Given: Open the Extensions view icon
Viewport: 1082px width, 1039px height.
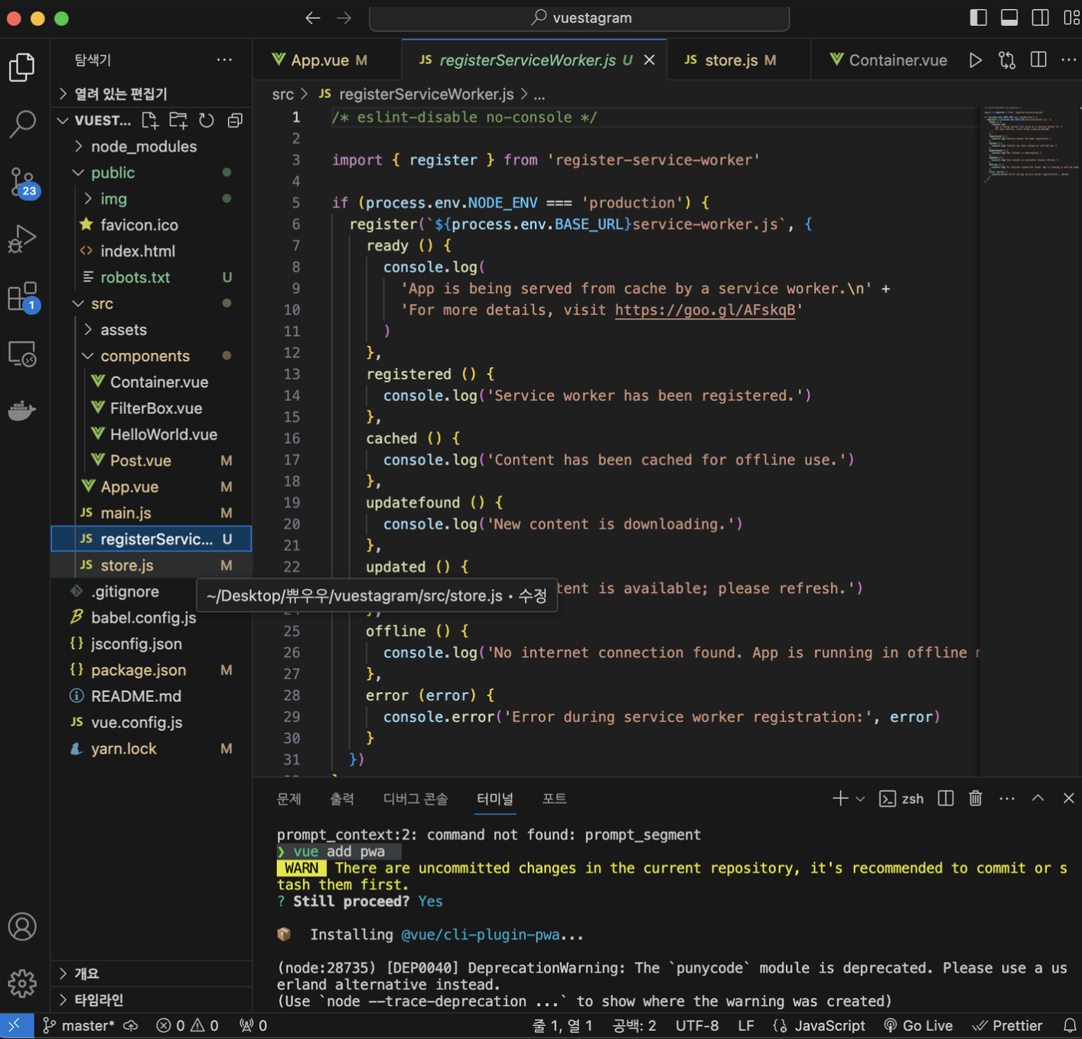Looking at the screenshot, I should tap(22, 297).
